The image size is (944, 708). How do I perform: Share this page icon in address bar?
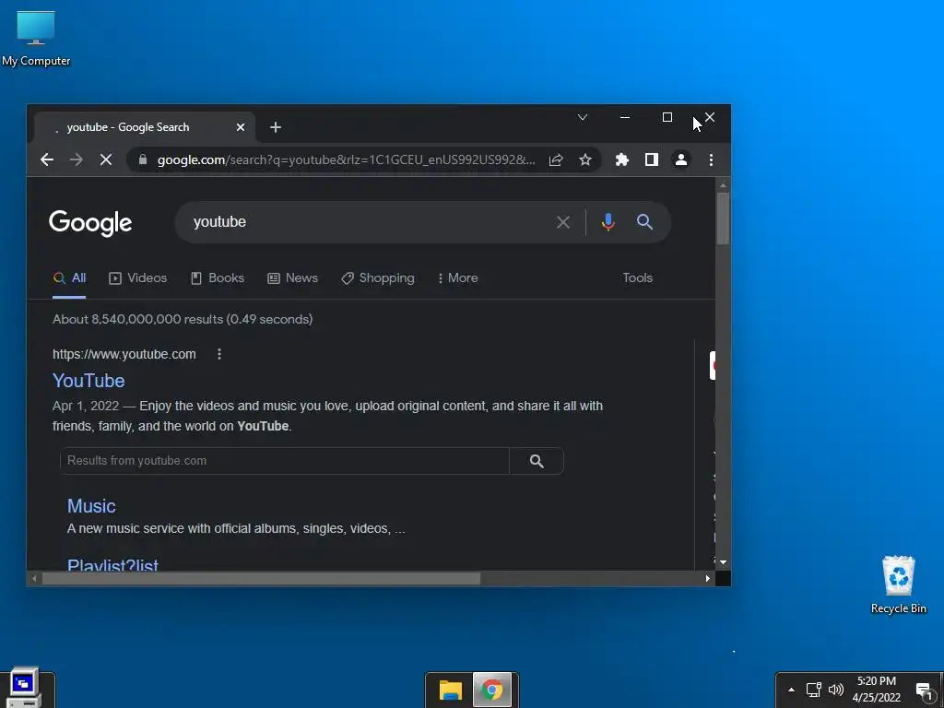[x=556, y=159]
